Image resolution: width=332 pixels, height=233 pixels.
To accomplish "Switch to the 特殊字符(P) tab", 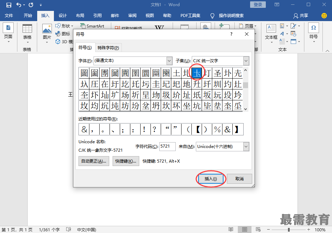I will (x=108, y=48).
